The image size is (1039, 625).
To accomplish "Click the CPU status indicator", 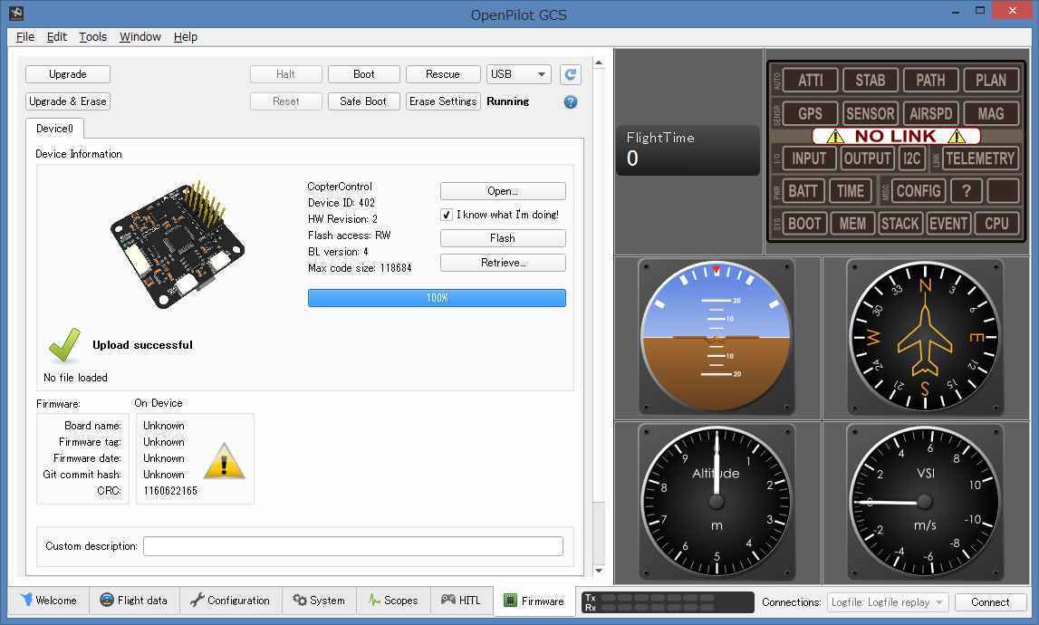I will click(996, 223).
